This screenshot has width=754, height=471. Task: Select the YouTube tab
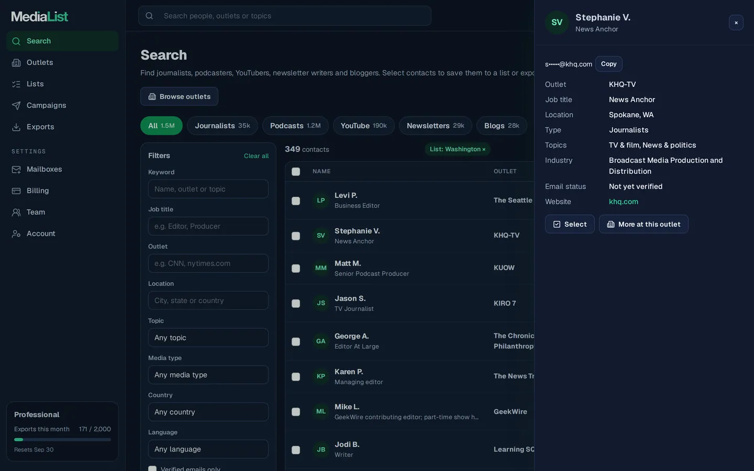[364, 126]
